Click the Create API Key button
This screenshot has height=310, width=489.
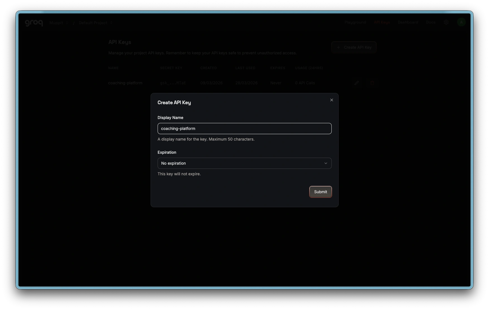pos(354,47)
